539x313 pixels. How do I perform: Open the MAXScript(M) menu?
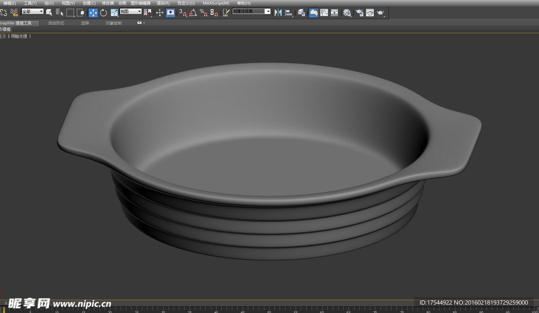[x=216, y=3]
